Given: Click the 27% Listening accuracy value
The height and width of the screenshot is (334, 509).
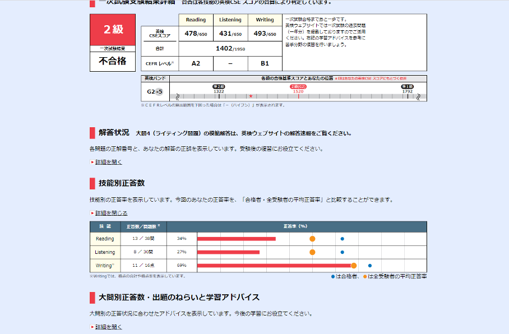Looking at the screenshot, I should point(182,252).
